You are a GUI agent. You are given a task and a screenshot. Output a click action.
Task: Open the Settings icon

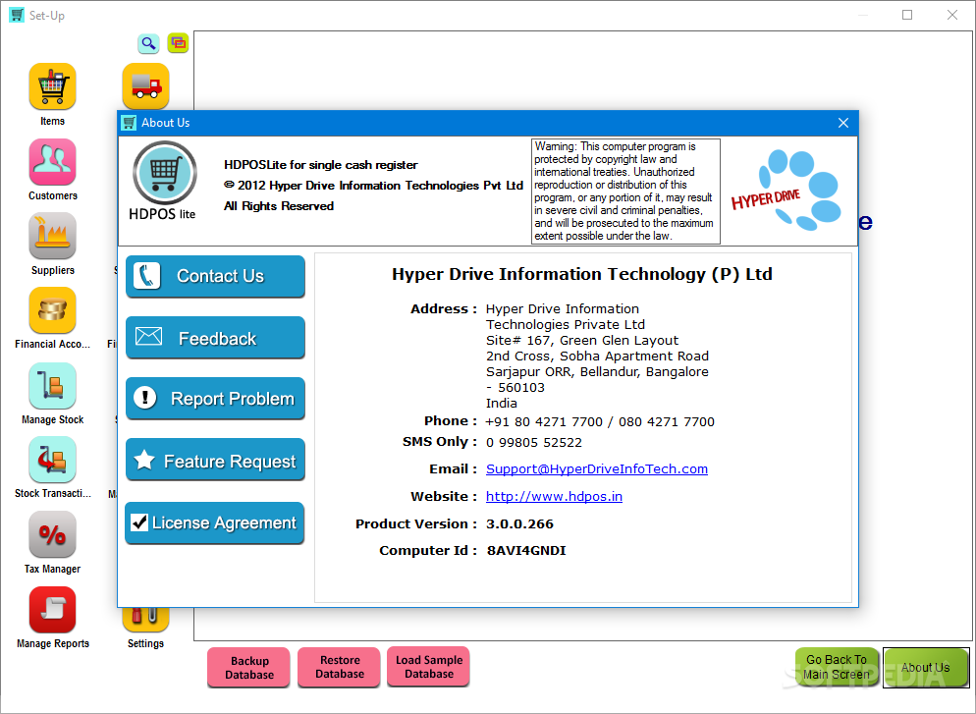click(x=145, y=620)
